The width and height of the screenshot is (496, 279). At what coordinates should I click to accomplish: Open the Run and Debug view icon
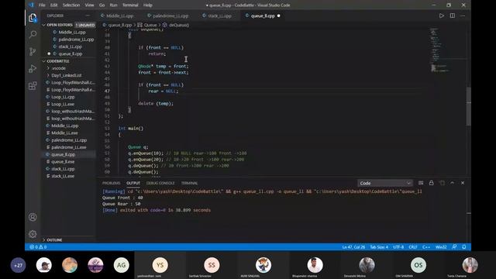[33, 69]
